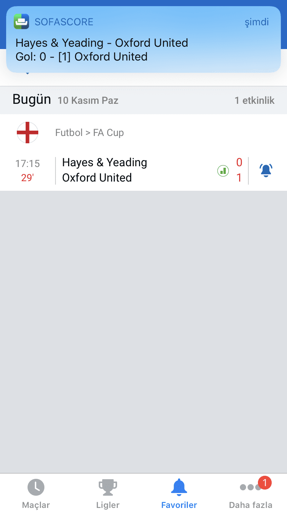
Task: Tap the red notification badge showing 1
Action: tap(265, 482)
